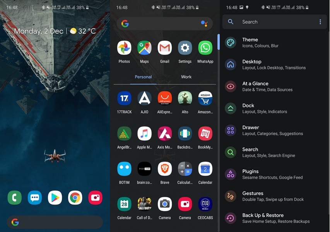Open the red Camera app in the drawer

pos(185,204)
